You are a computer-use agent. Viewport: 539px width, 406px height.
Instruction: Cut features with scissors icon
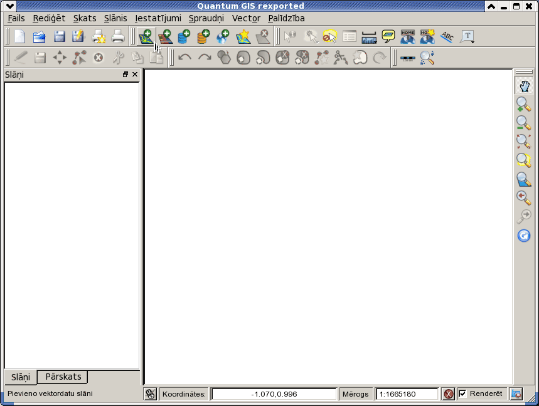coord(118,57)
